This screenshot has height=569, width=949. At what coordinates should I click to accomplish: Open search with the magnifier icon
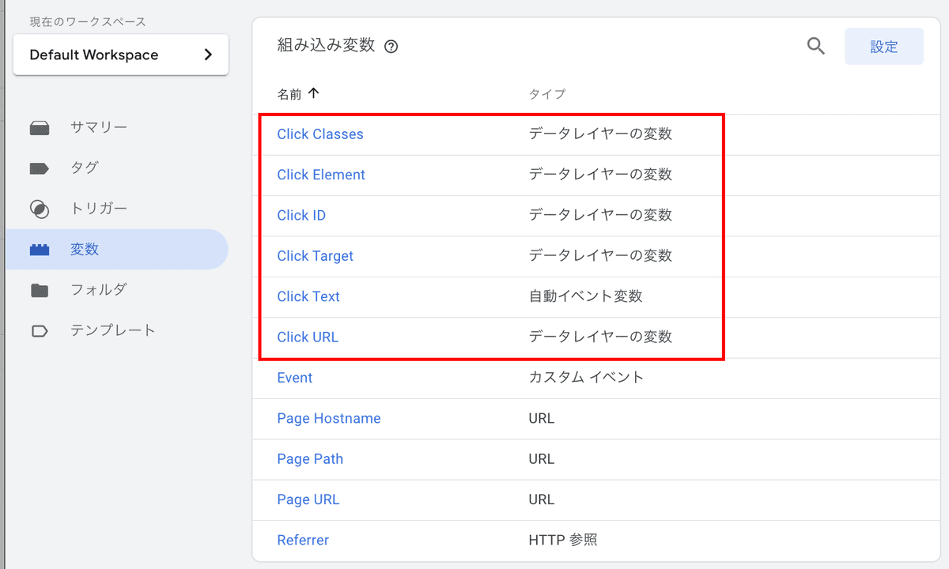[816, 46]
